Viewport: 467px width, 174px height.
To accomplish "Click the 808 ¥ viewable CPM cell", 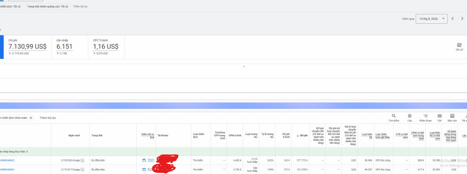I will (x=418, y=160).
